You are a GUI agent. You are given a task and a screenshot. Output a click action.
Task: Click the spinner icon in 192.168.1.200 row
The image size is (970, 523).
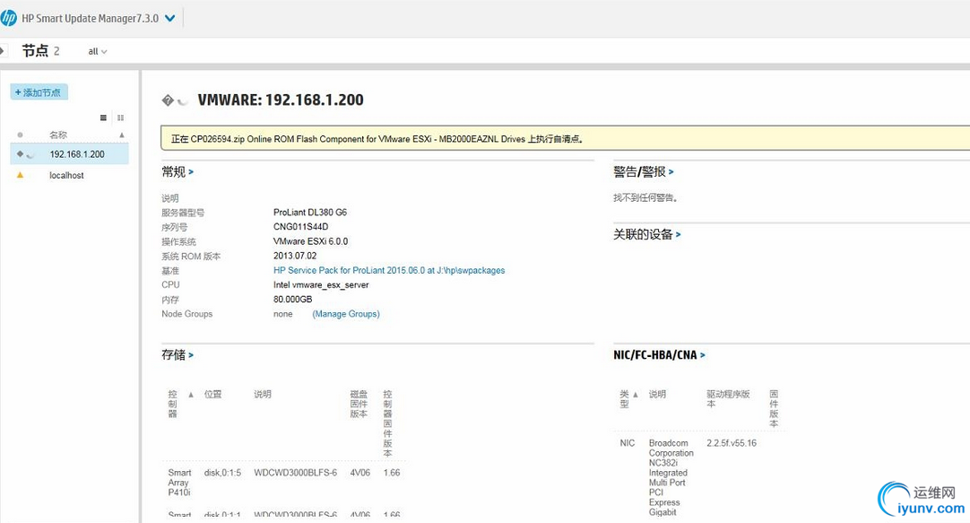click(x=30, y=154)
